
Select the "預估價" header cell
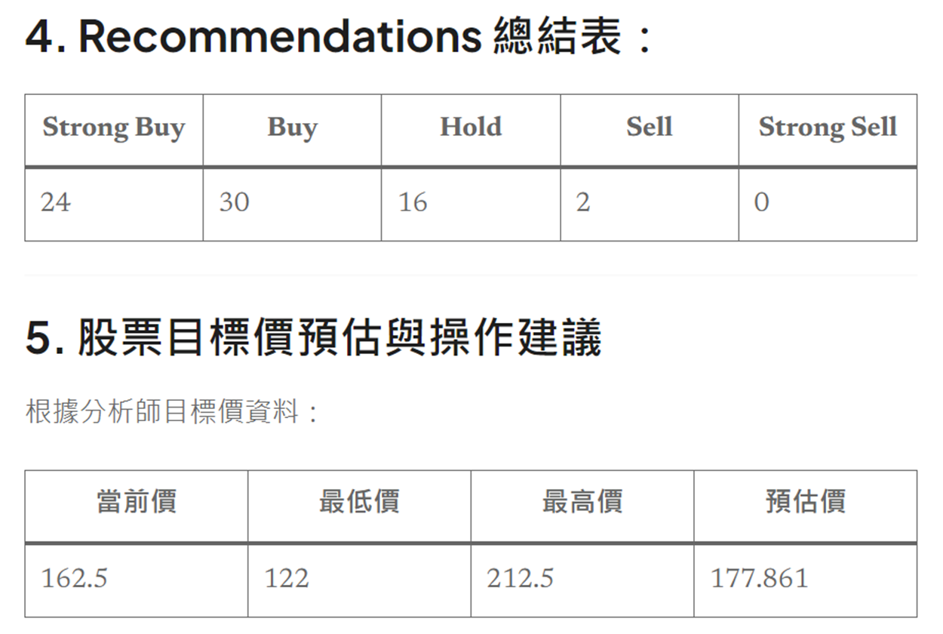(806, 502)
